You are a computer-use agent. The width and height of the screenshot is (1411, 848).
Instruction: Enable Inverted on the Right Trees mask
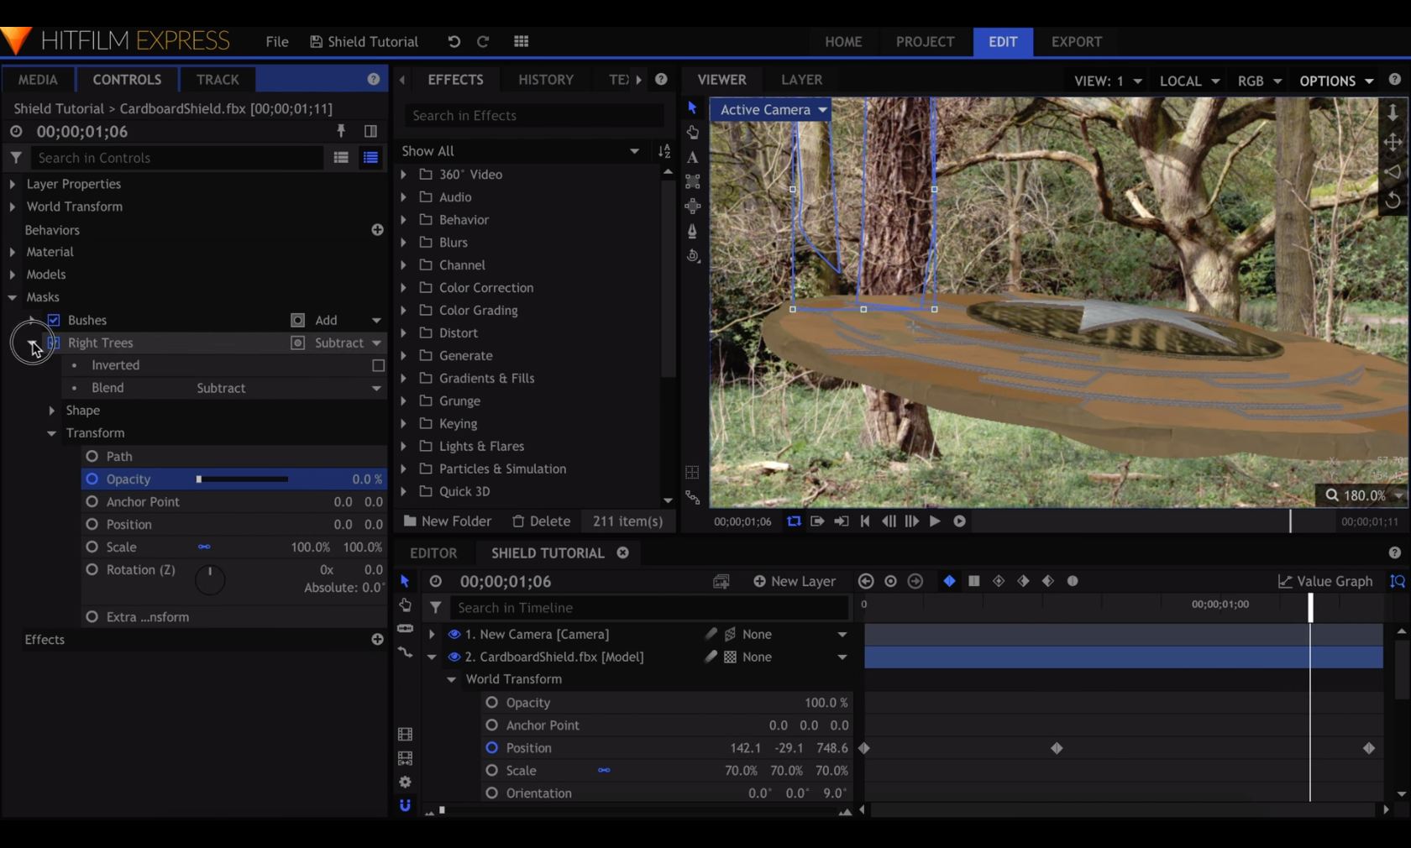(x=378, y=365)
